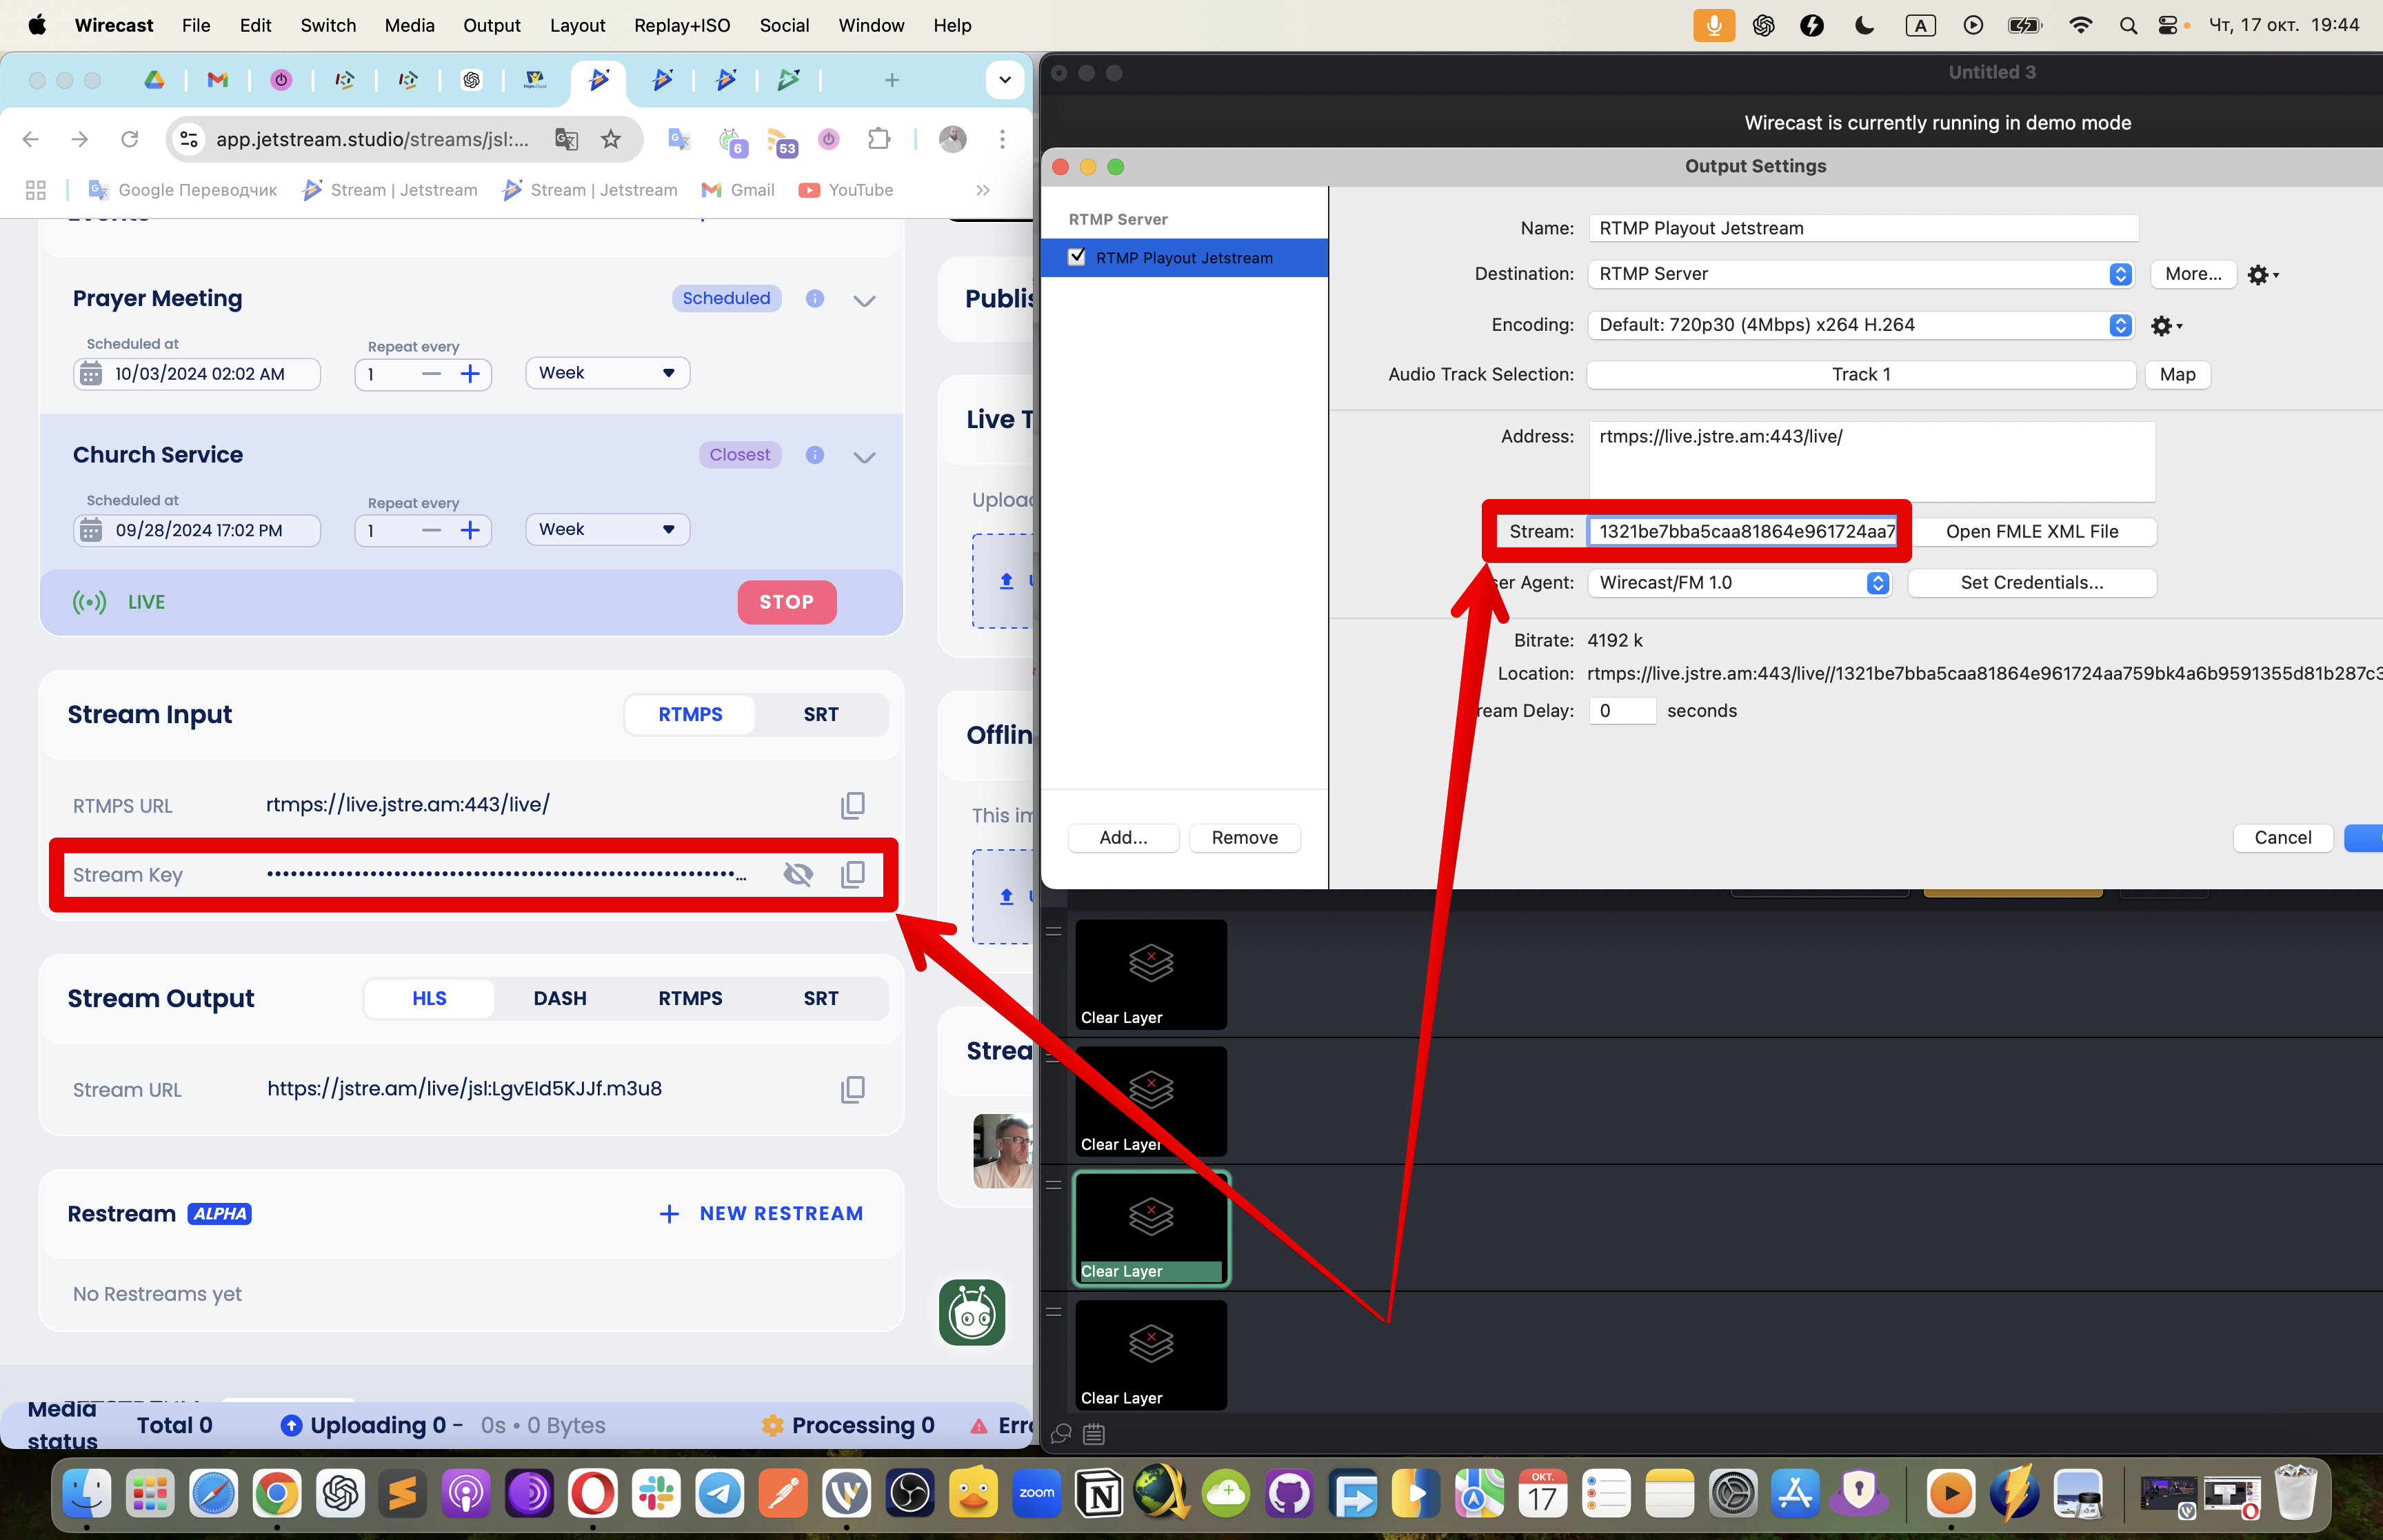Screen dimensions: 2383x1540
Task: Switch Stream Input to SRT
Action: point(820,714)
